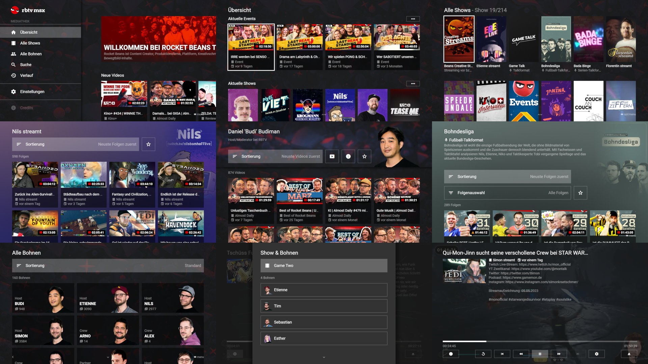Open Übersicht in the sidebar

tap(40, 32)
